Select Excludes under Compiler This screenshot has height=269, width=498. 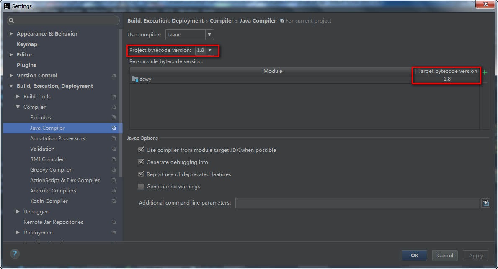tap(41, 118)
